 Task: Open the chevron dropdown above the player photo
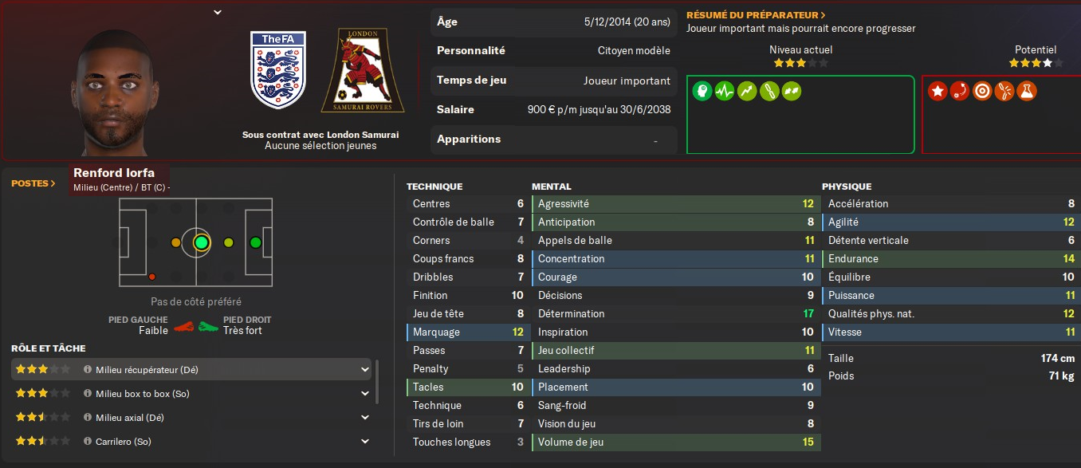click(x=218, y=12)
